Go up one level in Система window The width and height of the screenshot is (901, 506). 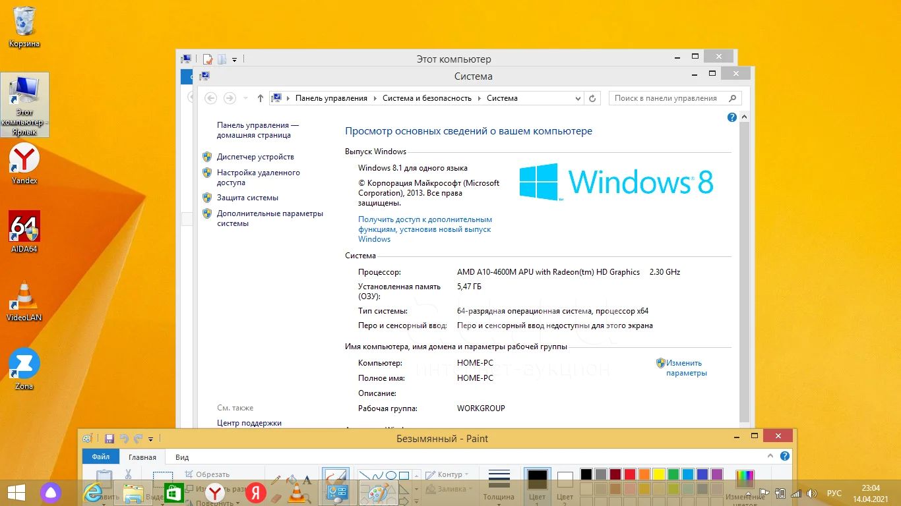pos(261,98)
